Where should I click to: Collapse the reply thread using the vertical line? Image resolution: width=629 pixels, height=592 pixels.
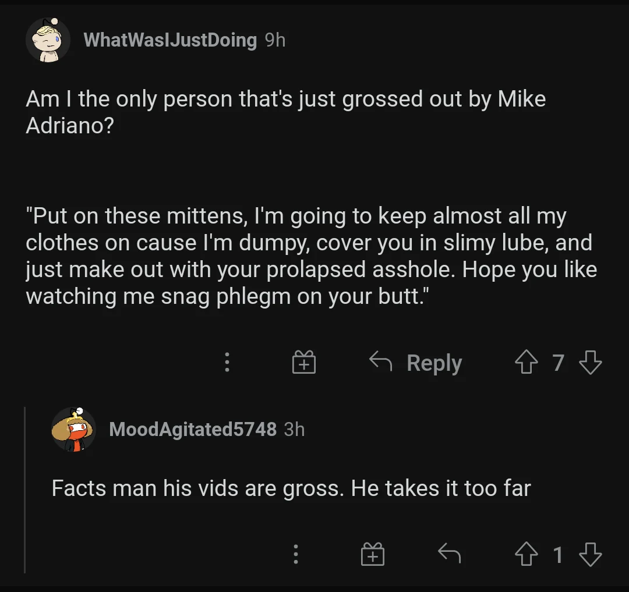coord(24,489)
